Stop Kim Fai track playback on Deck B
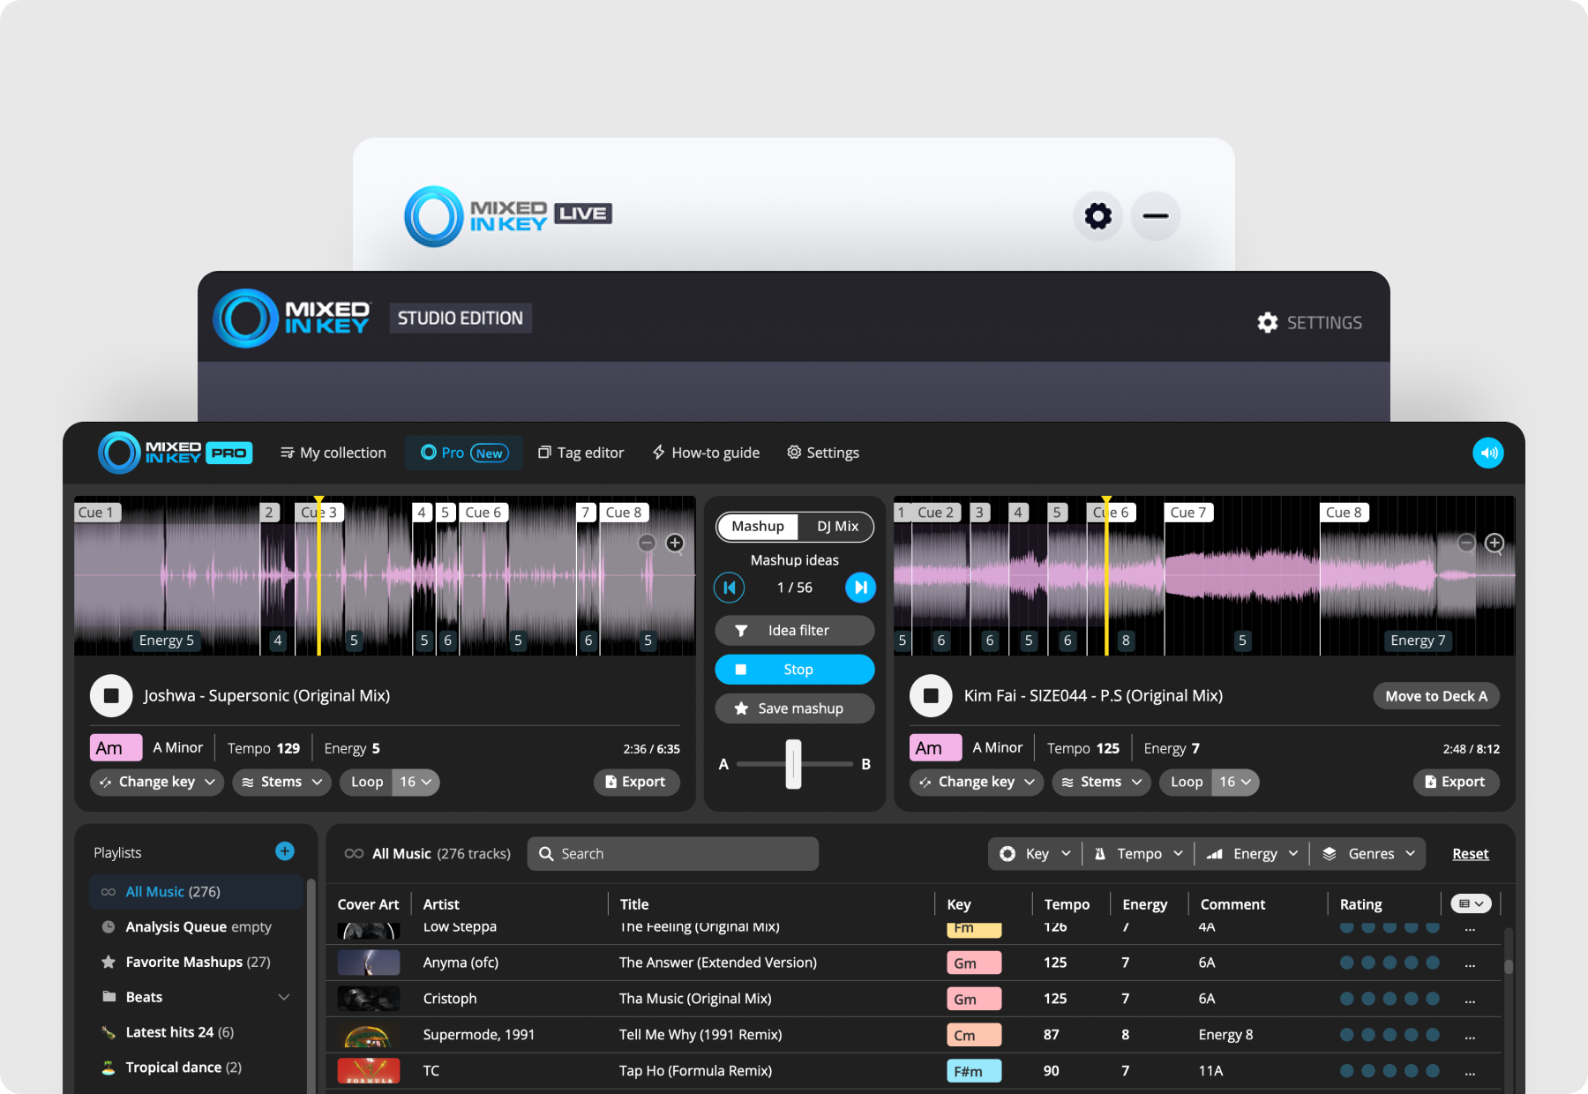This screenshot has width=1588, height=1094. (931, 696)
